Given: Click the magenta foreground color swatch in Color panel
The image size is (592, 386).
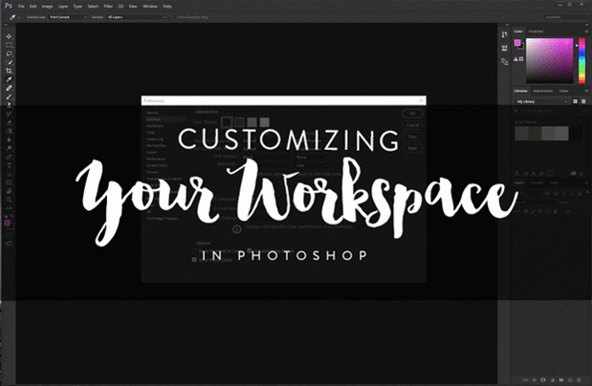Looking at the screenshot, I should tap(517, 43).
